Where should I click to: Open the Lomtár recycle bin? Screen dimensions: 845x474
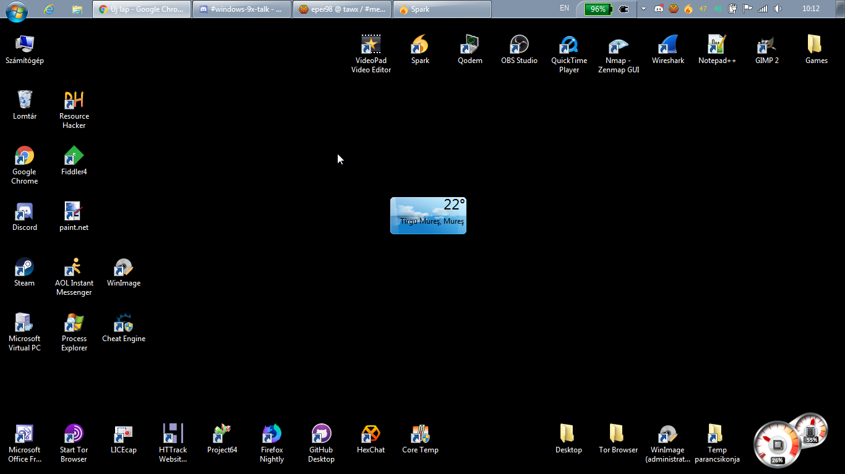coord(25,105)
